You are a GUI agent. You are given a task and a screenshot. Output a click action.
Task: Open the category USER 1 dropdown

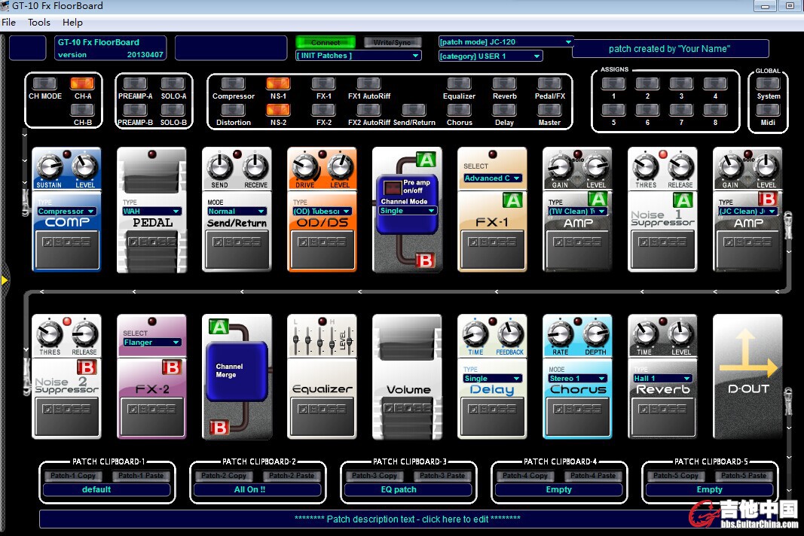491,56
